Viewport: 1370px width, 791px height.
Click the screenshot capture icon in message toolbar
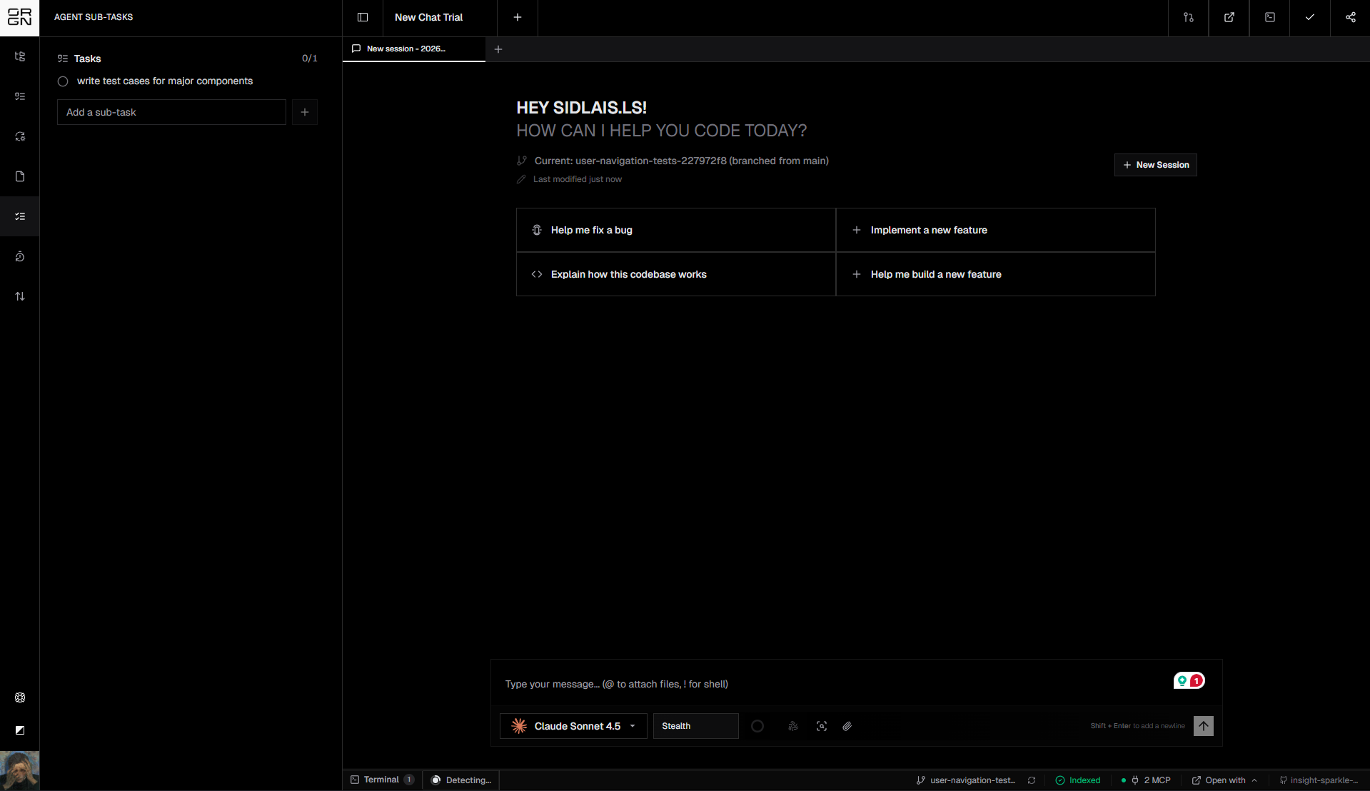pyautogui.click(x=822, y=726)
